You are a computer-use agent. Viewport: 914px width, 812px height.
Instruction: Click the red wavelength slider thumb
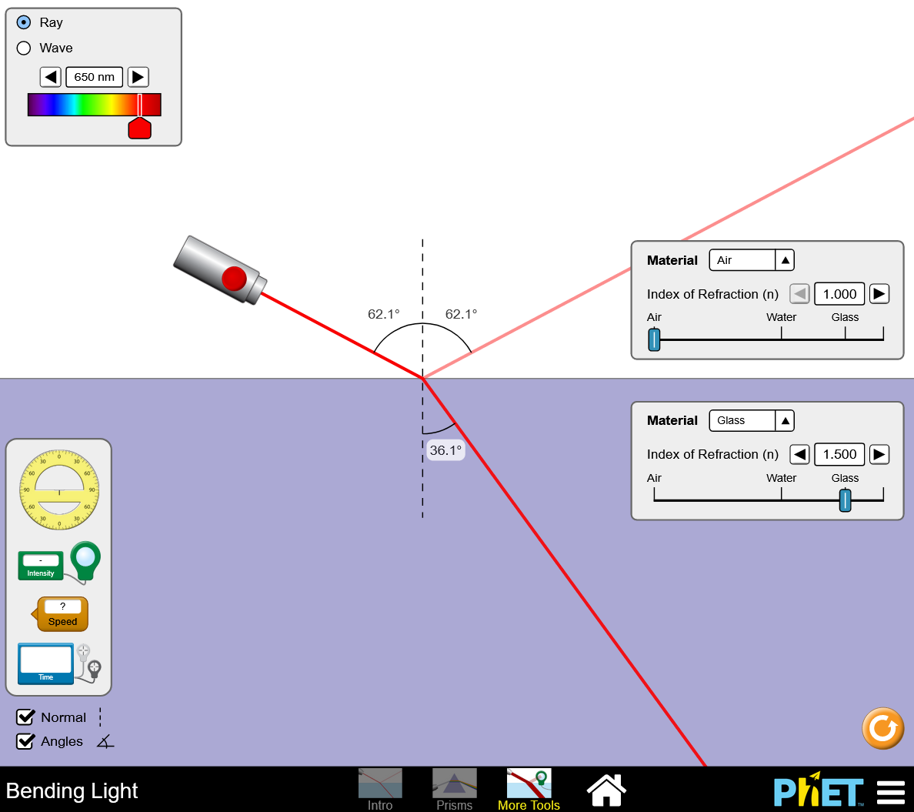pos(139,128)
